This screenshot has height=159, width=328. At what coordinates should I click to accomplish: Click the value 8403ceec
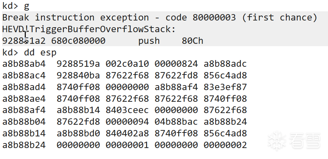127,110
